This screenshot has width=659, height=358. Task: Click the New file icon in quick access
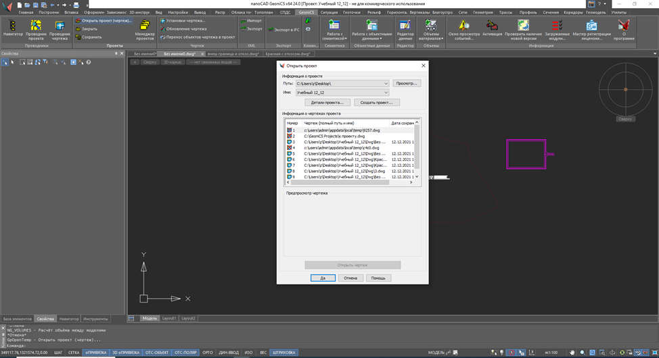[x=20, y=5]
